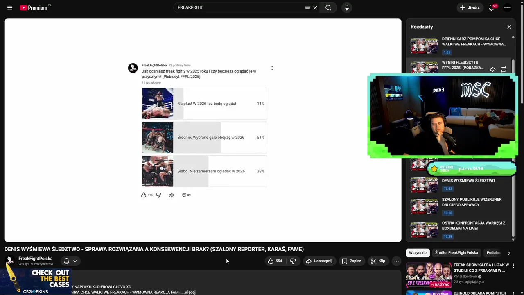The height and width of the screenshot is (295, 524).
Task: Jump to chapter DZIENNIKARZ POMPONIKA CHCE WALKI
Action: (474, 41)
